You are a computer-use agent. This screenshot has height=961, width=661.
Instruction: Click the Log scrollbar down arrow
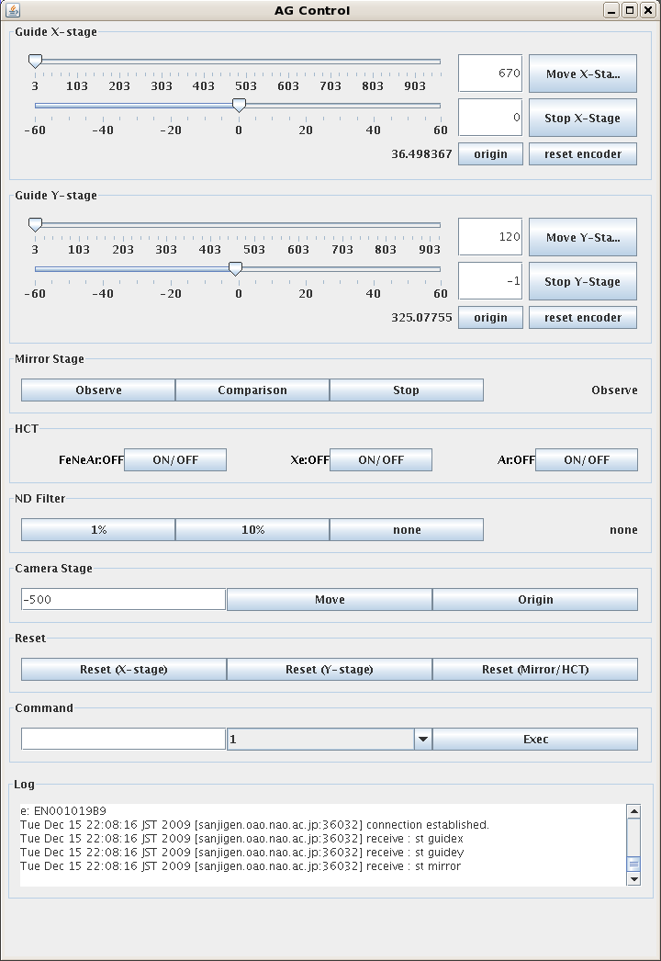[x=633, y=879]
